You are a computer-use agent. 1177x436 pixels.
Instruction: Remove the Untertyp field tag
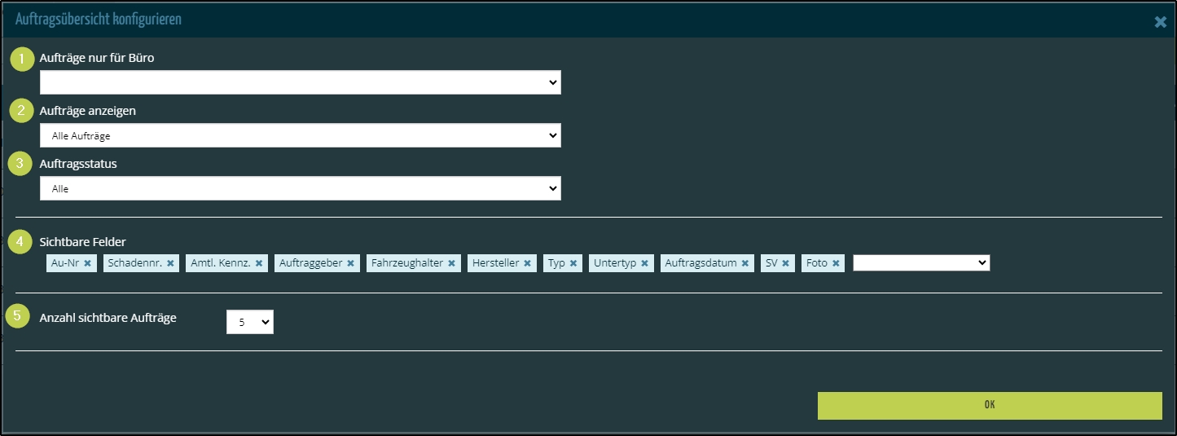click(x=644, y=263)
